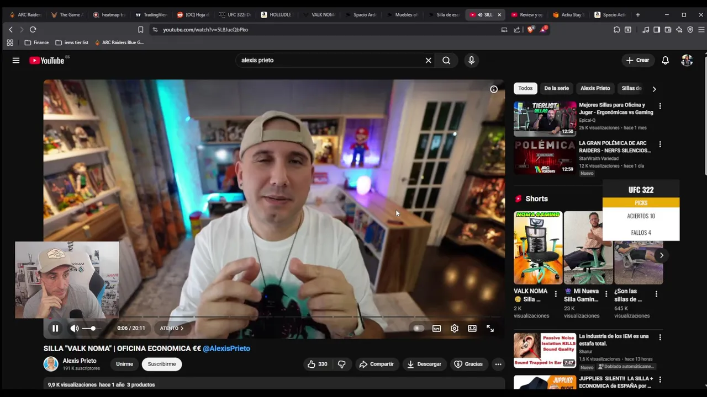The image size is (707, 397).
Task: Open browser extensions puzzle icon
Action: point(617,30)
